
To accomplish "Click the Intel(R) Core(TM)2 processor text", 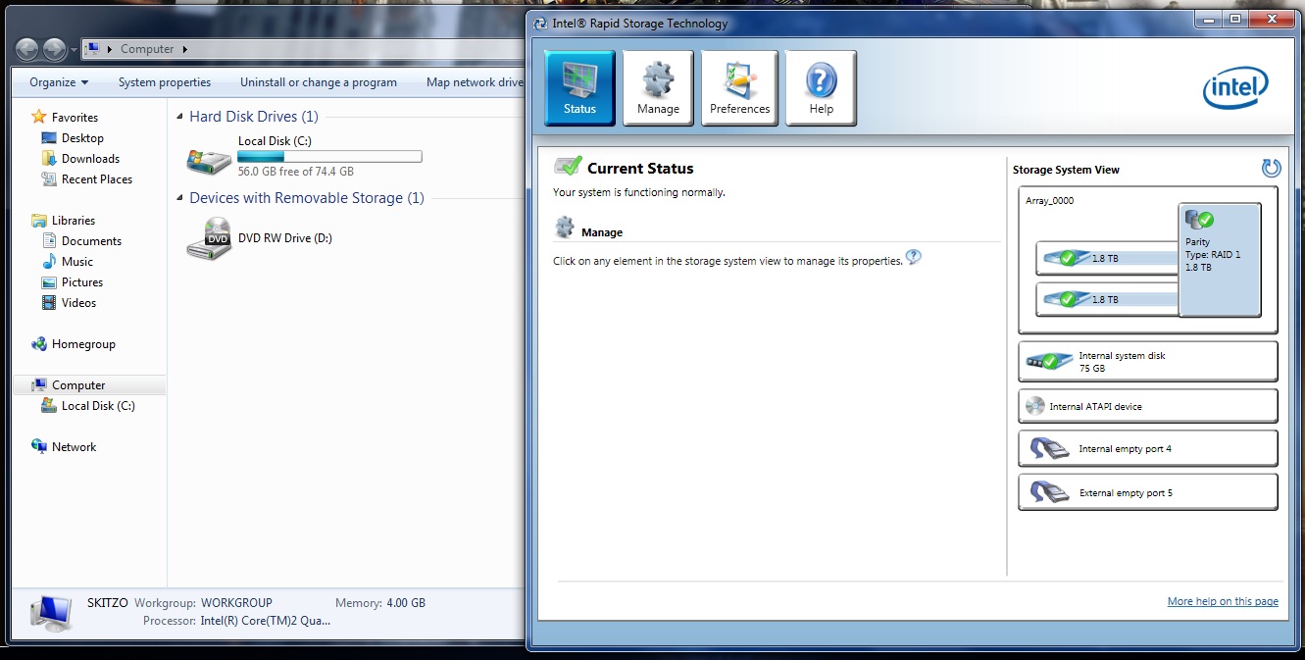I will click(266, 621).
